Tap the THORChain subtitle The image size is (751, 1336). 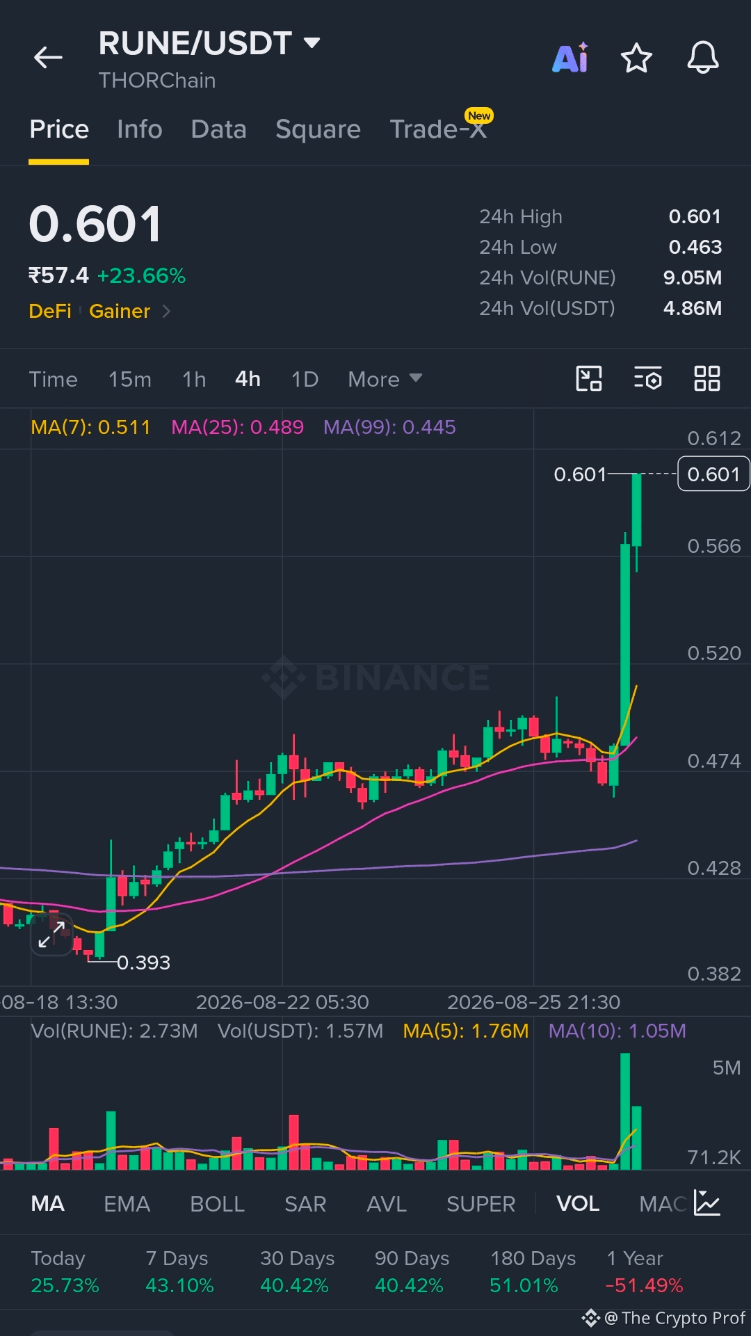(x=157, y=81)
